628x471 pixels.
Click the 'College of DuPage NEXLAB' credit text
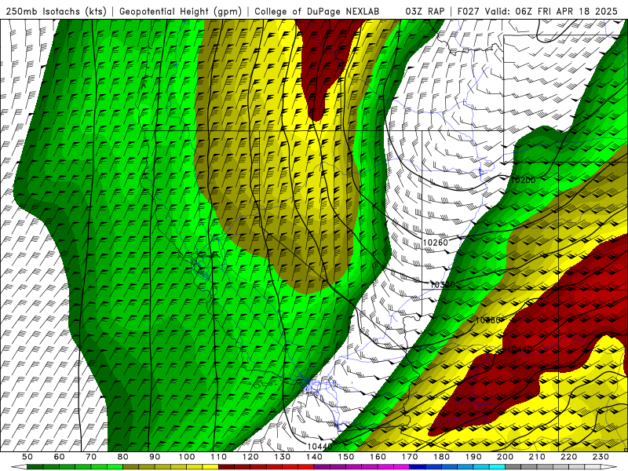coord(317,12)
